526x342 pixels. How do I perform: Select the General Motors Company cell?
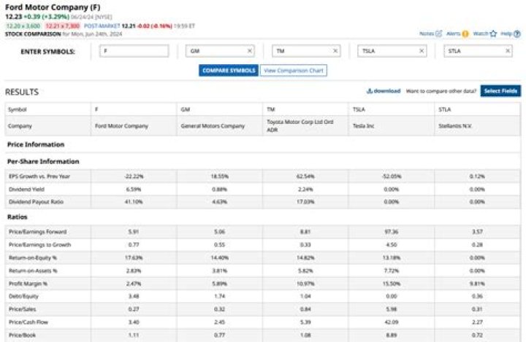coord(220,126)
